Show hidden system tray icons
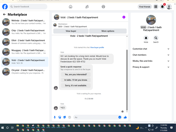 point(146,128)
